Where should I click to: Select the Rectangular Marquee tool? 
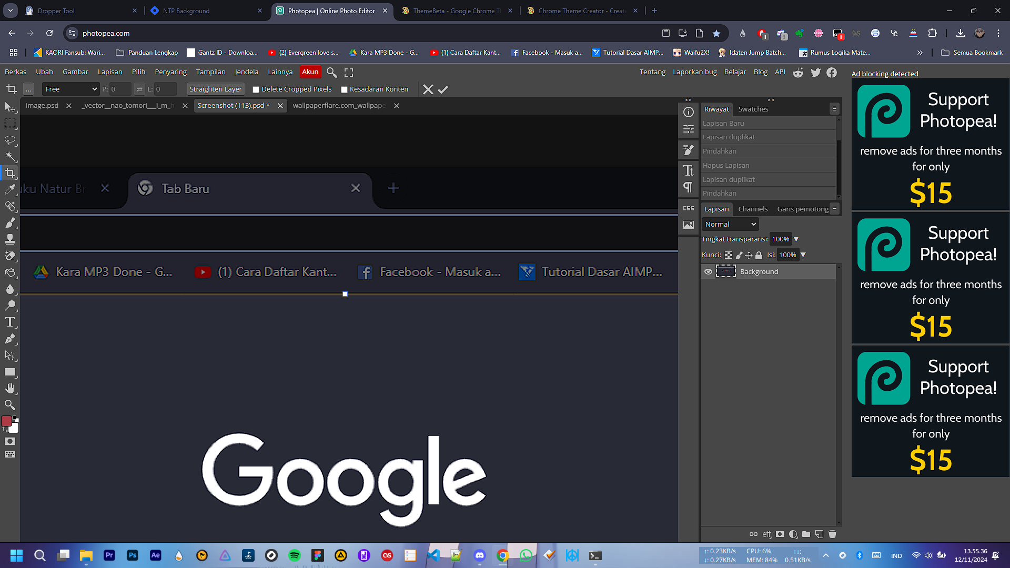click(10, 124)
